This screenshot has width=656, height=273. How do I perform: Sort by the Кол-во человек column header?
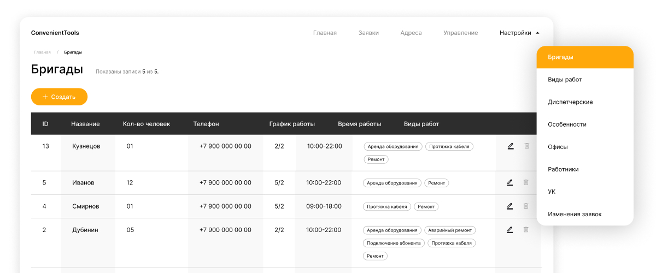click(147, 124)
